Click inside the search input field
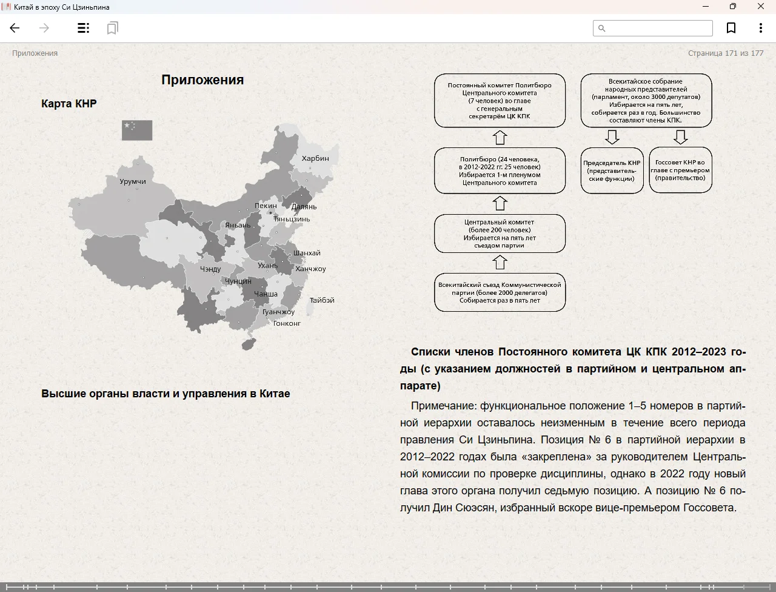 click(658, 28)
